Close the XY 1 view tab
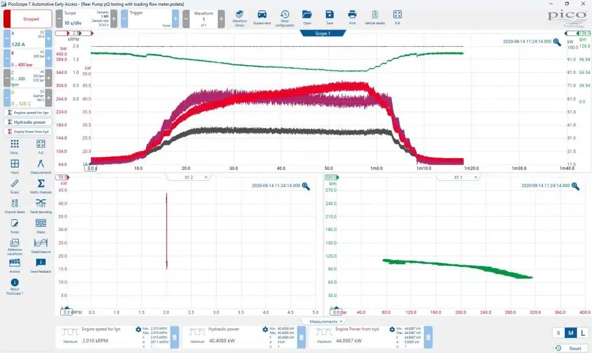The image size is (592, 353). 476,177
